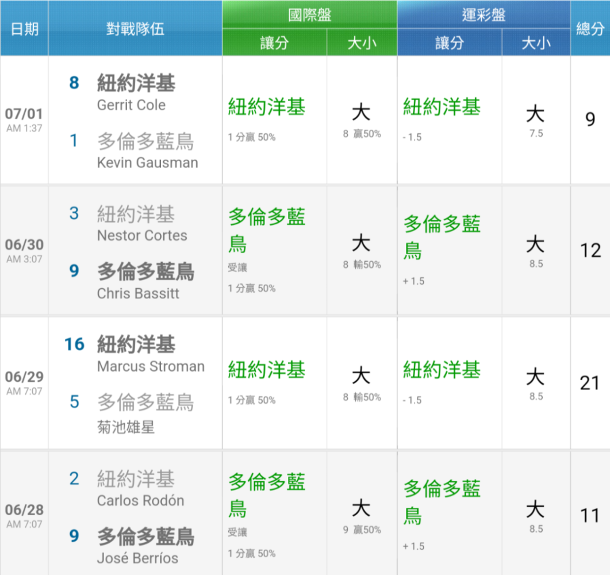The height and width of the screenshot is (575, 610).
Task: Open 多倫多藍鳥 team in 07/01 game
Action: (x=145, y=141)
